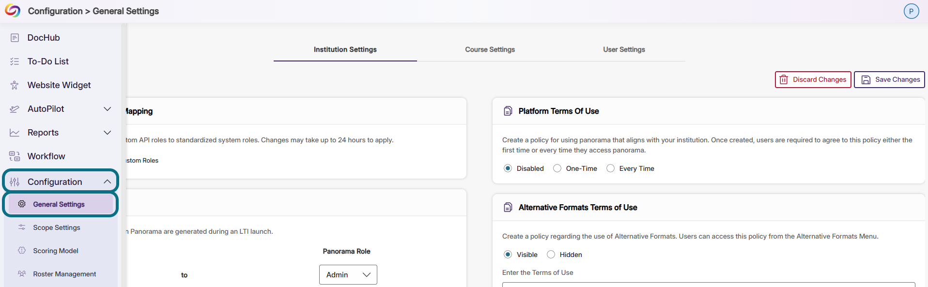The height and width of the screenshot is (287, 928).
Task: Select General Settings in the sidebar
Action: pos(61,204)
